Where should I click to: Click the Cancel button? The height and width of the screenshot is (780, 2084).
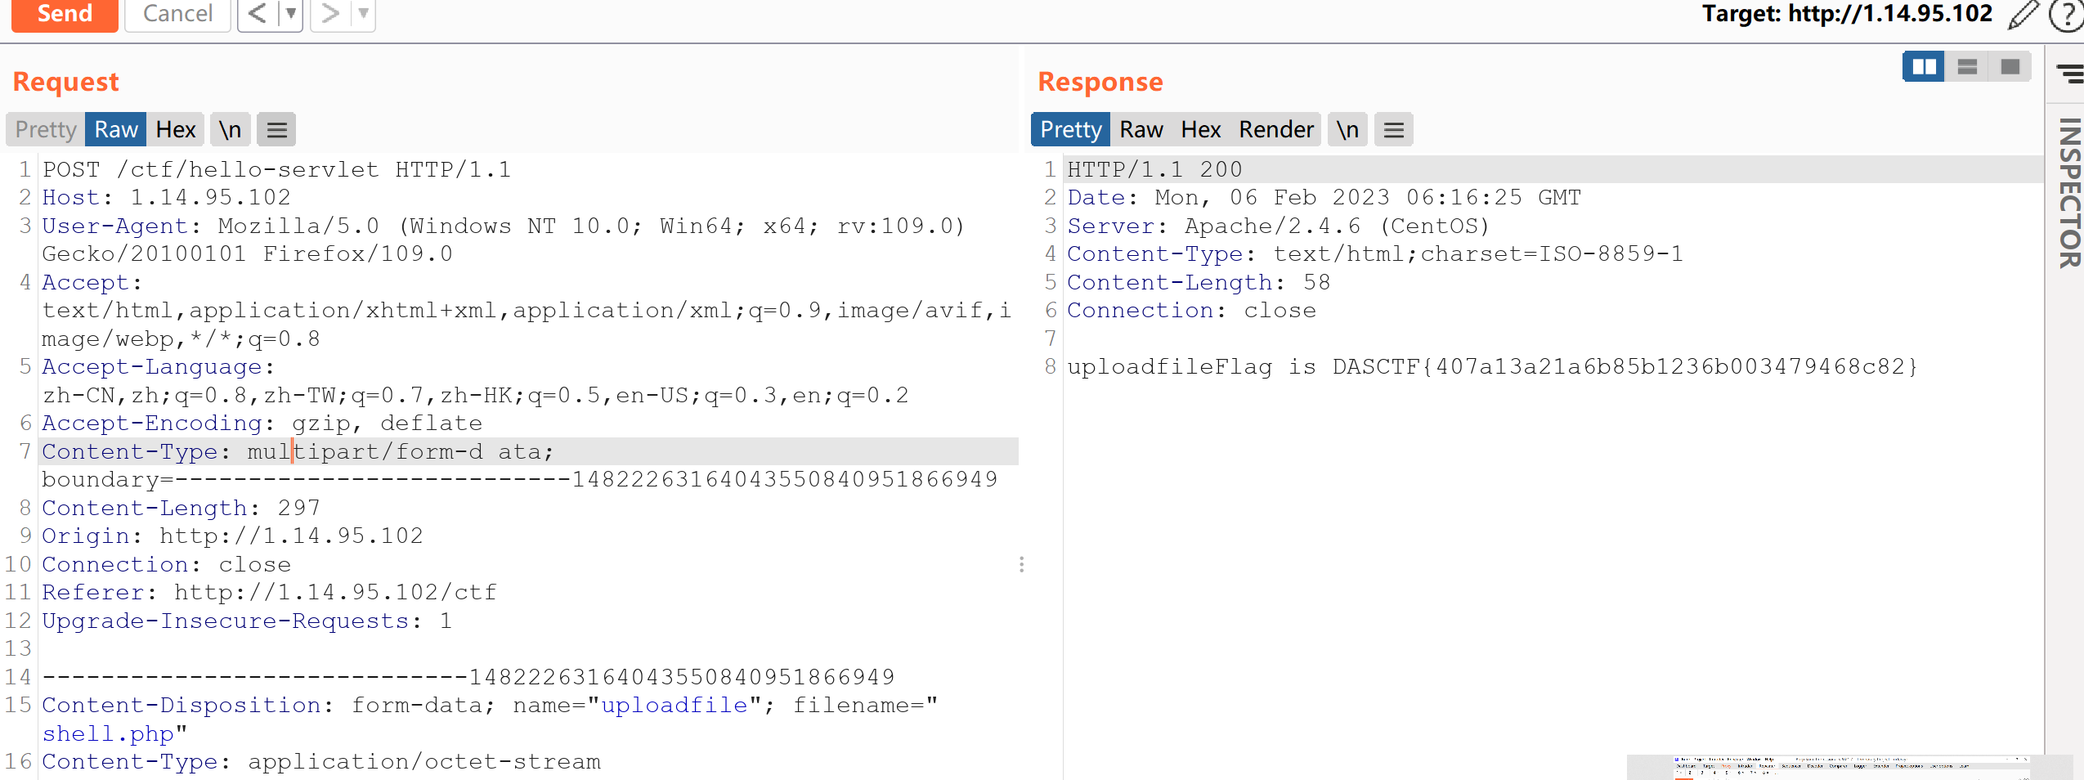177,14
